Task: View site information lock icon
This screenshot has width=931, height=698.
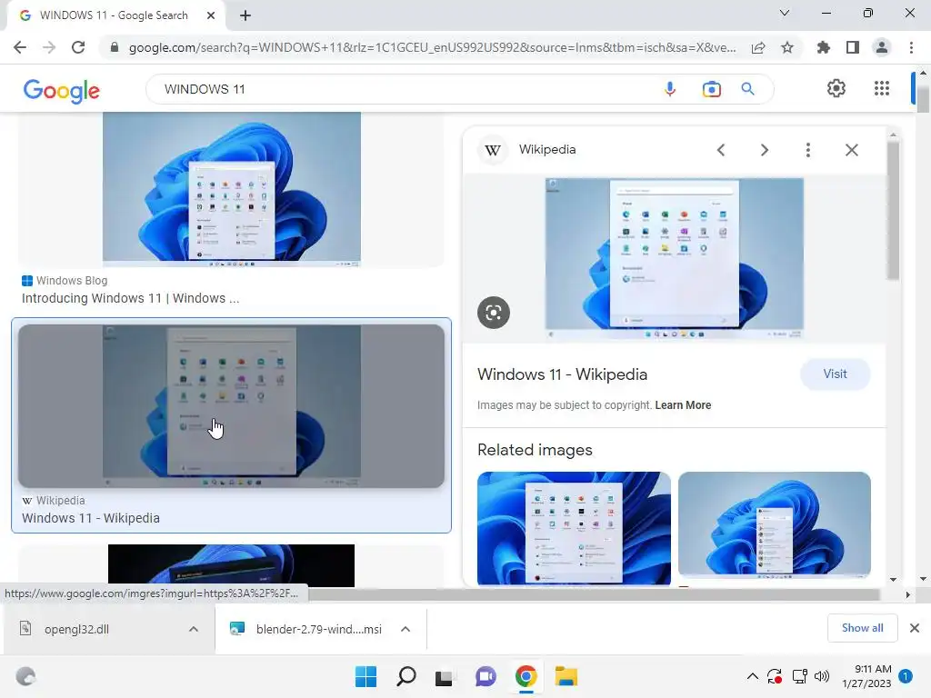Action: [115, 47]
